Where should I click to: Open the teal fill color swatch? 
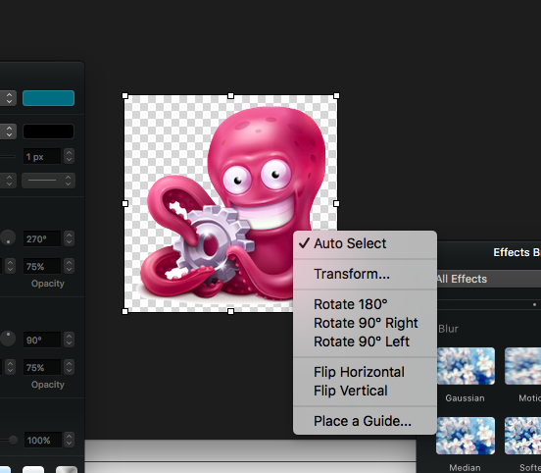(48, 98)
